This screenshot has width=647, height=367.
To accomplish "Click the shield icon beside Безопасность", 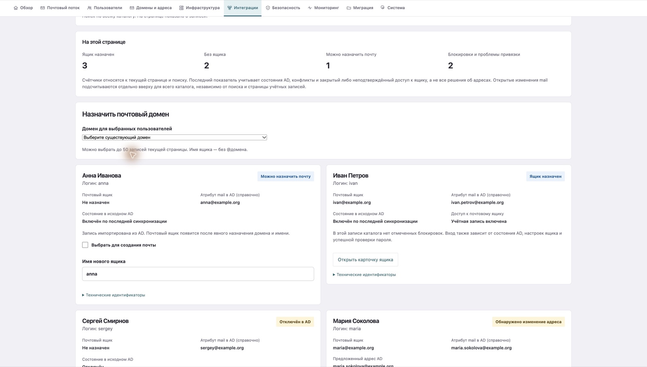I will point(268,8).
